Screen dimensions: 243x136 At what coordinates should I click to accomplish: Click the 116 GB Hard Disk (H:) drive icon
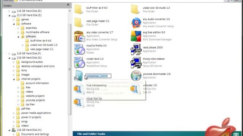(14, 130)
